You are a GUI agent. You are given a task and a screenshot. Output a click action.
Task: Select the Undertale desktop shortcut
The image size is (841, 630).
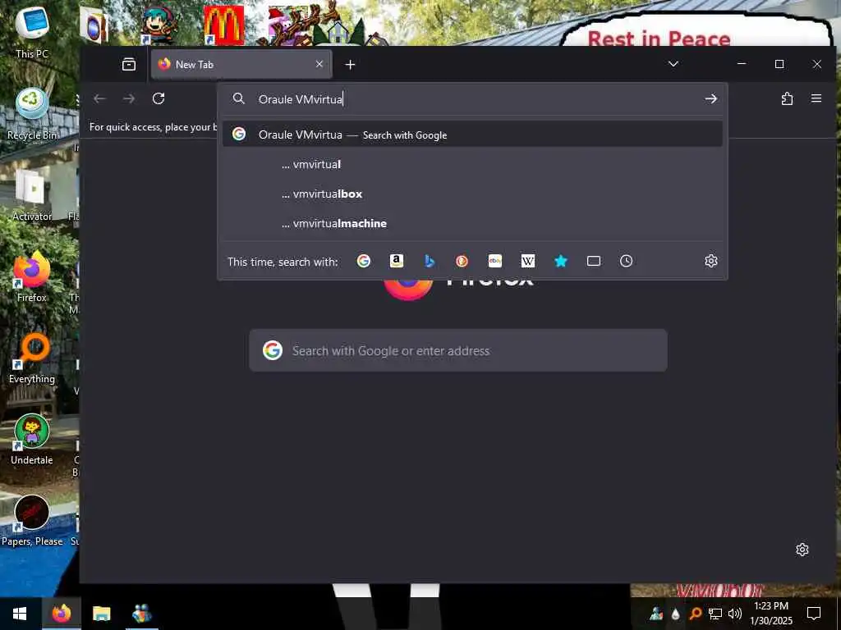(x=32, y=441)
